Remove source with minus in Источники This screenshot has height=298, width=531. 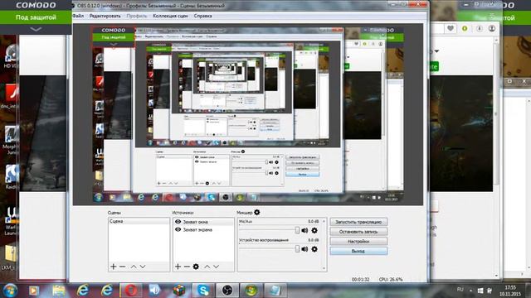[187, 267]
